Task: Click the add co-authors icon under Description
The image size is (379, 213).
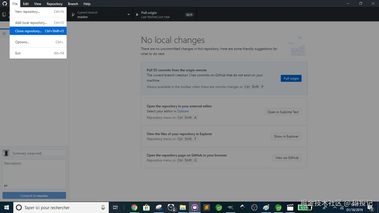Action: point(6,186)
